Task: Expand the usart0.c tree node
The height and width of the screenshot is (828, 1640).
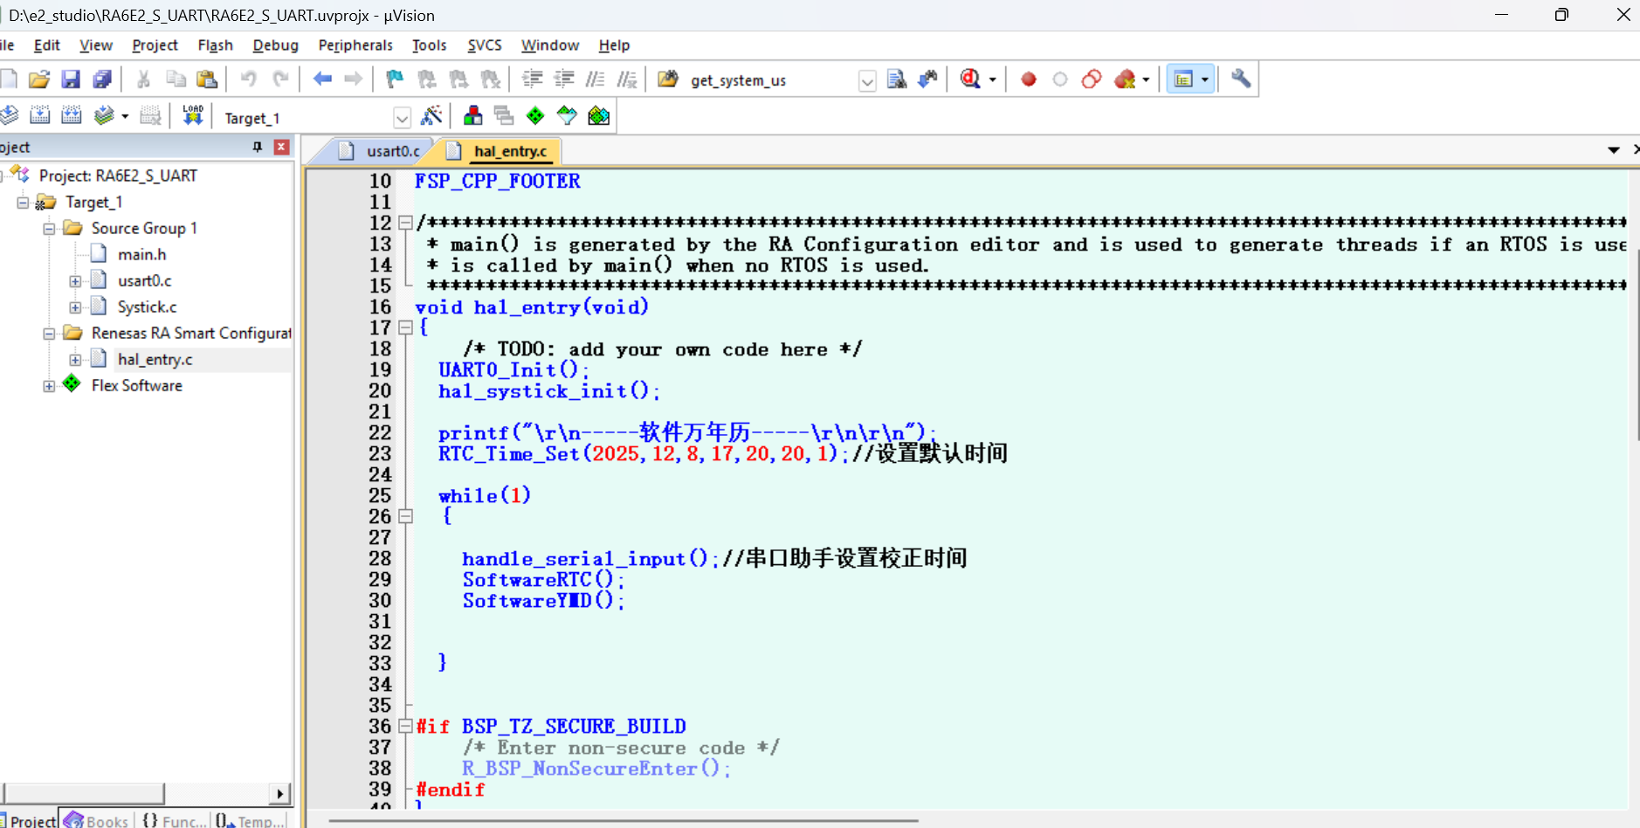Action: tap(75, 281)
